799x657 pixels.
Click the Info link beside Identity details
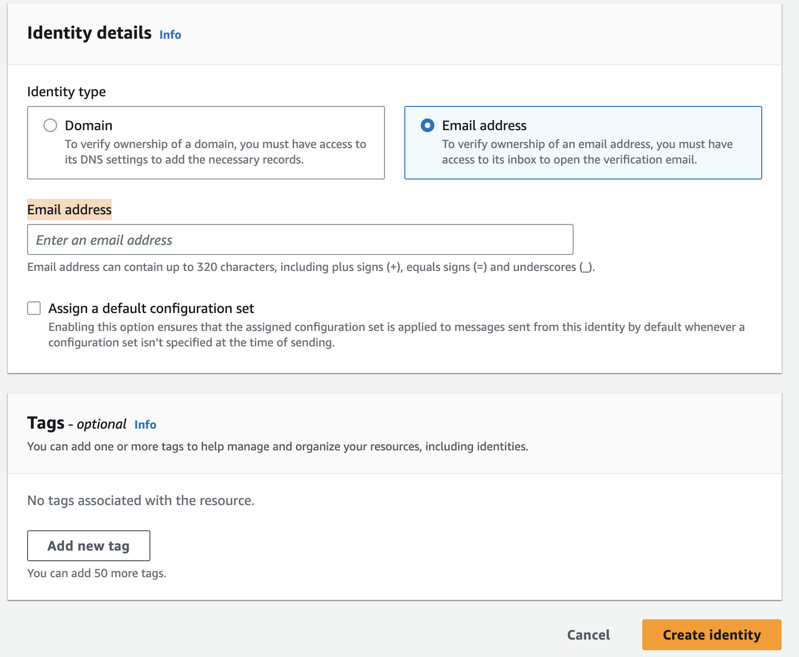tap(170, 34)
